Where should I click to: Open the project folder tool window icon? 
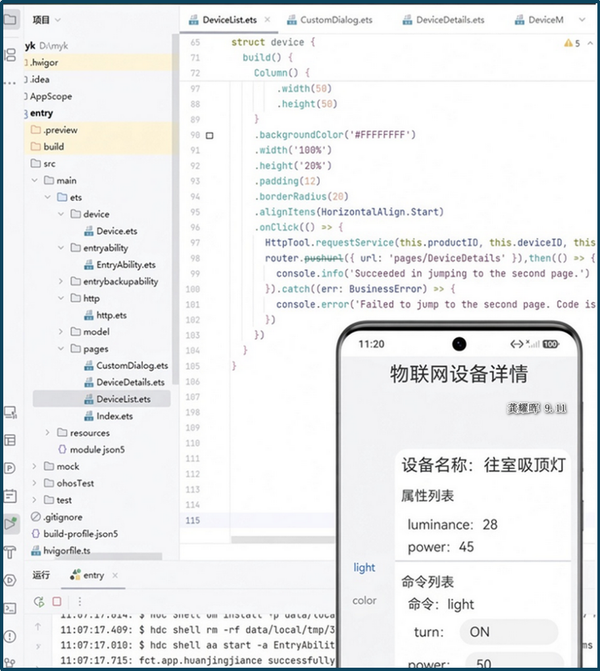click(11, 20)
